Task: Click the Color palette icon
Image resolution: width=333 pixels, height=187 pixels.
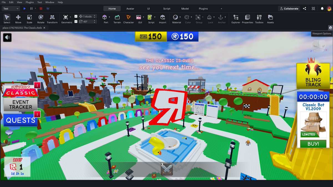Action: click(x=186, y=17)
